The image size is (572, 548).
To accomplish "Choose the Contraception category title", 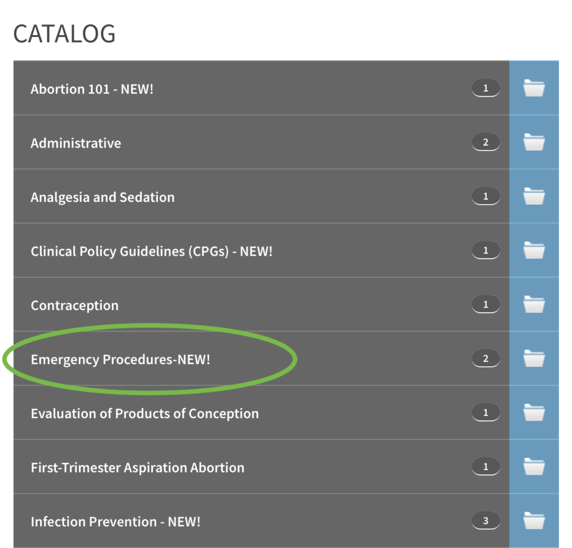I will coord(75,305).
